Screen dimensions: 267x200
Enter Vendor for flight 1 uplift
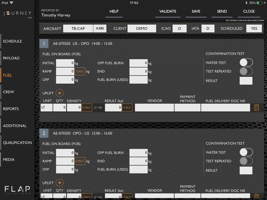[155, 107]
